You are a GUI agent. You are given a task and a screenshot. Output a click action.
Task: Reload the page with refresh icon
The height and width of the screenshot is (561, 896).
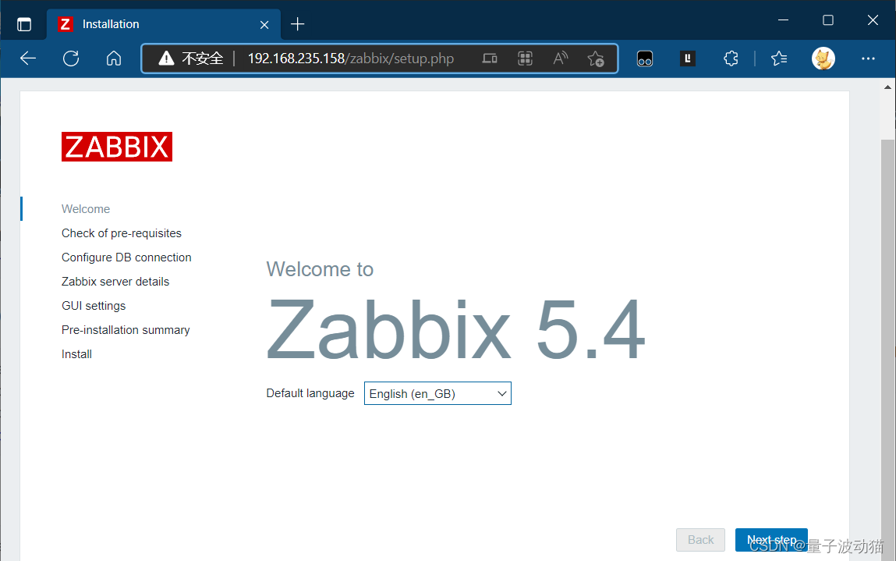pyautogui.click(x=71, y=59)
